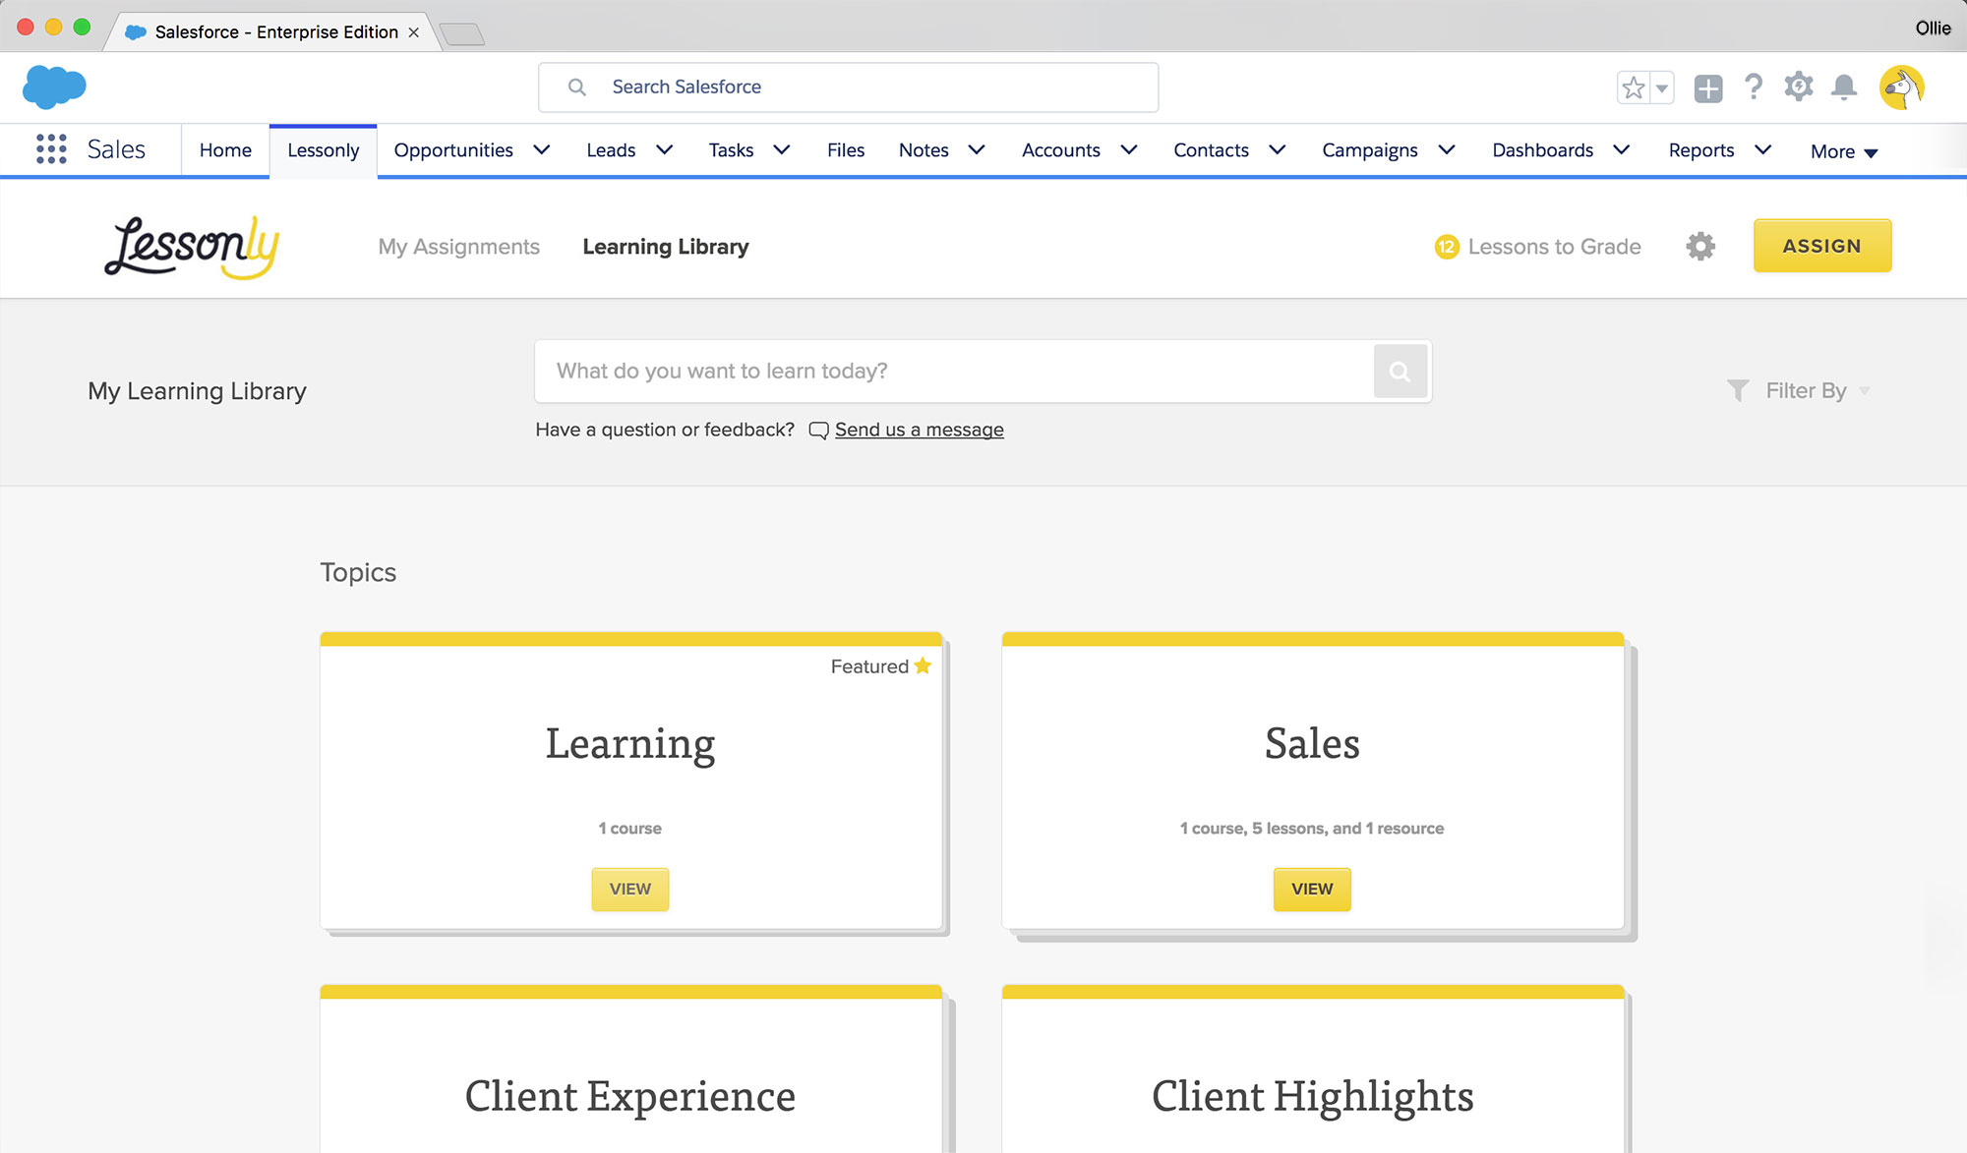Click the ASSIGN button

[1822, 246]
